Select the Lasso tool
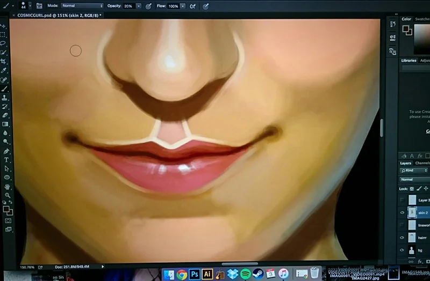The image size is (430, 281). point(3,43)
